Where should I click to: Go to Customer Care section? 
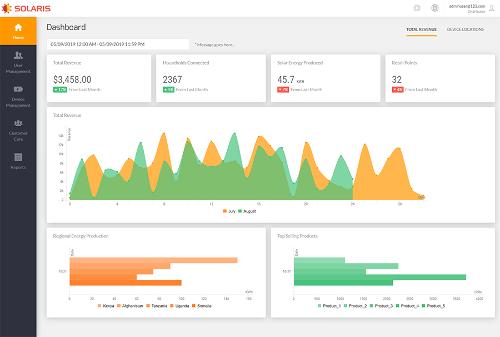pyautogui.click(x=18, y=123)
